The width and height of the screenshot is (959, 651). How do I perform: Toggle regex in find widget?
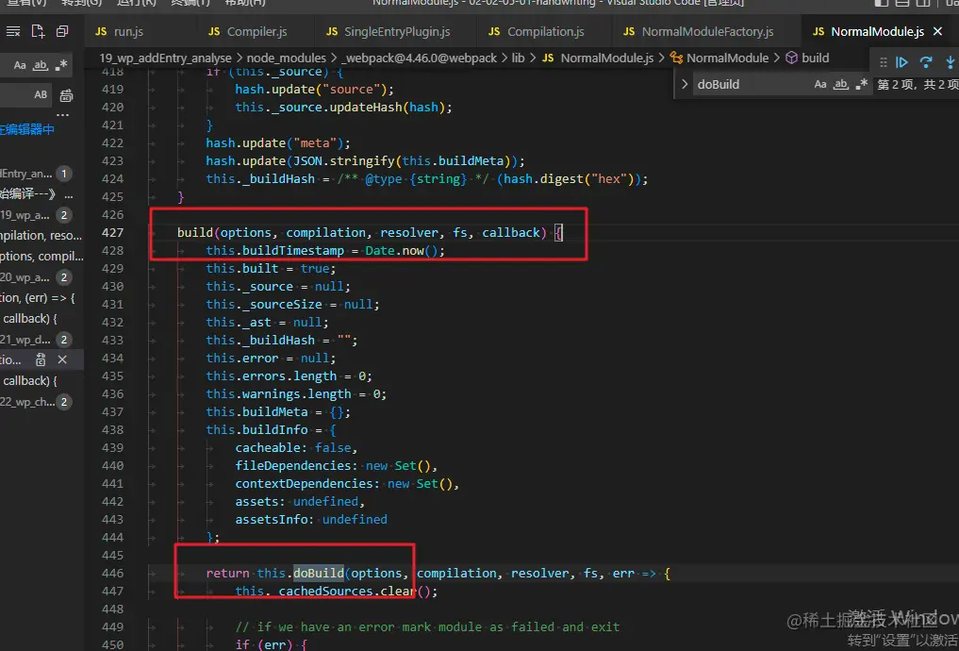click(x=862, y=84)
